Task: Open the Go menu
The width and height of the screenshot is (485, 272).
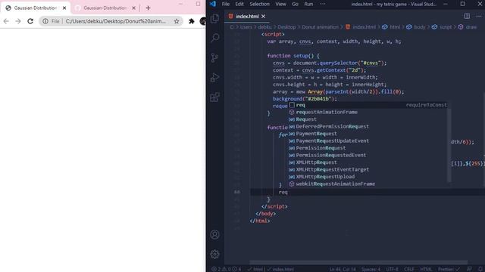Action: tap(295, 4)
